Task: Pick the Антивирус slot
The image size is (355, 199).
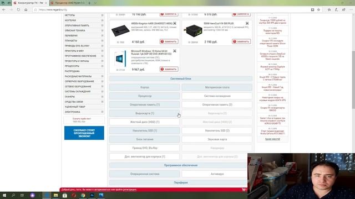Action: point(217,174)
